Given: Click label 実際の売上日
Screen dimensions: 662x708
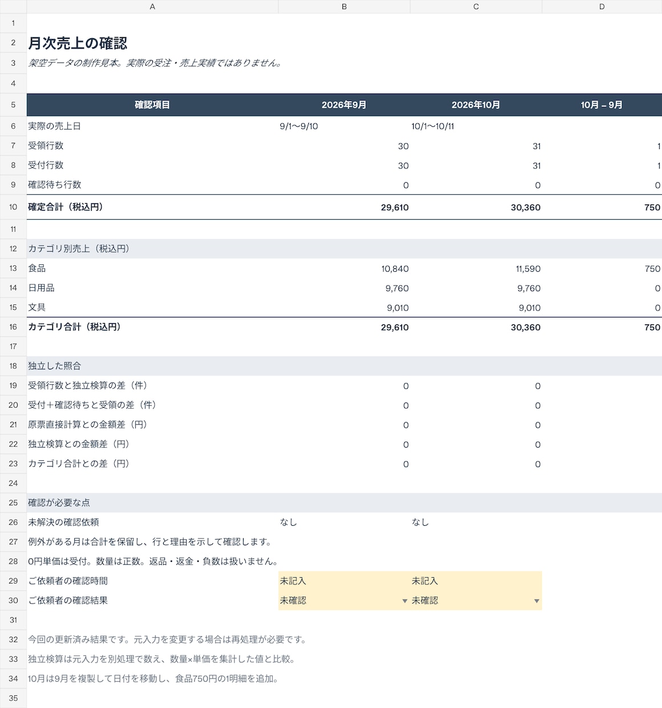Looking at the screenshot, I should point(54,126).
